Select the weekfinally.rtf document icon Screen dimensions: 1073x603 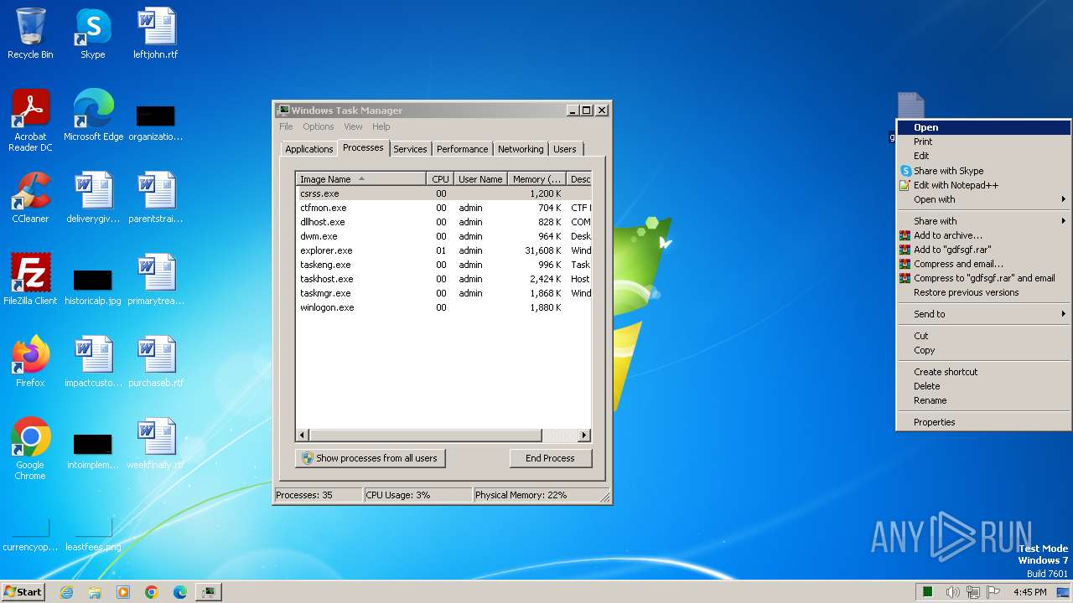pyautogui.click(x=156, y=444)
